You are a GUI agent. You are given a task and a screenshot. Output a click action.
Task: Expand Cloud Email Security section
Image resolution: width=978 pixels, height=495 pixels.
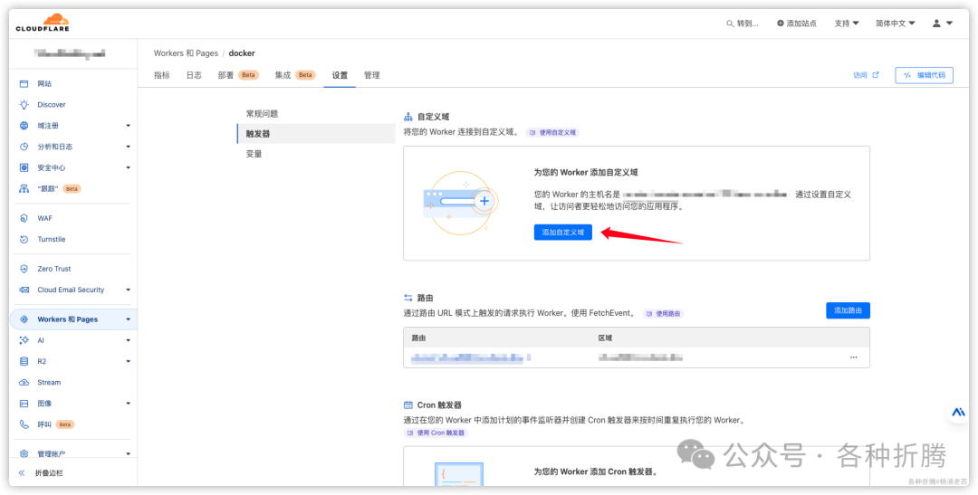(x=128, y=290)
